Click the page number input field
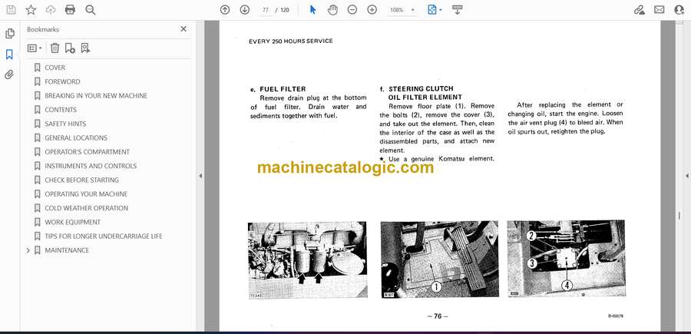Viewport: 691px width, 334px height. click(266, 10)
